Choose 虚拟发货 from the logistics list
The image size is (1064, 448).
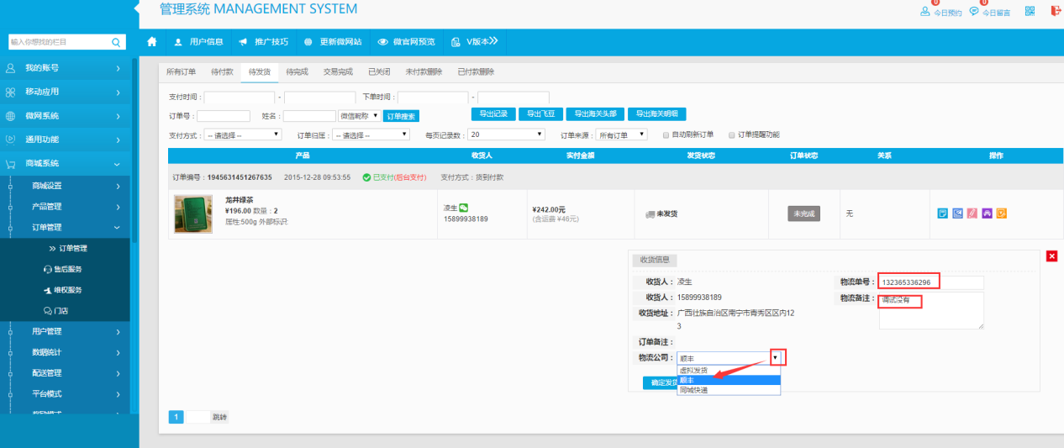[x=729, y=370]
